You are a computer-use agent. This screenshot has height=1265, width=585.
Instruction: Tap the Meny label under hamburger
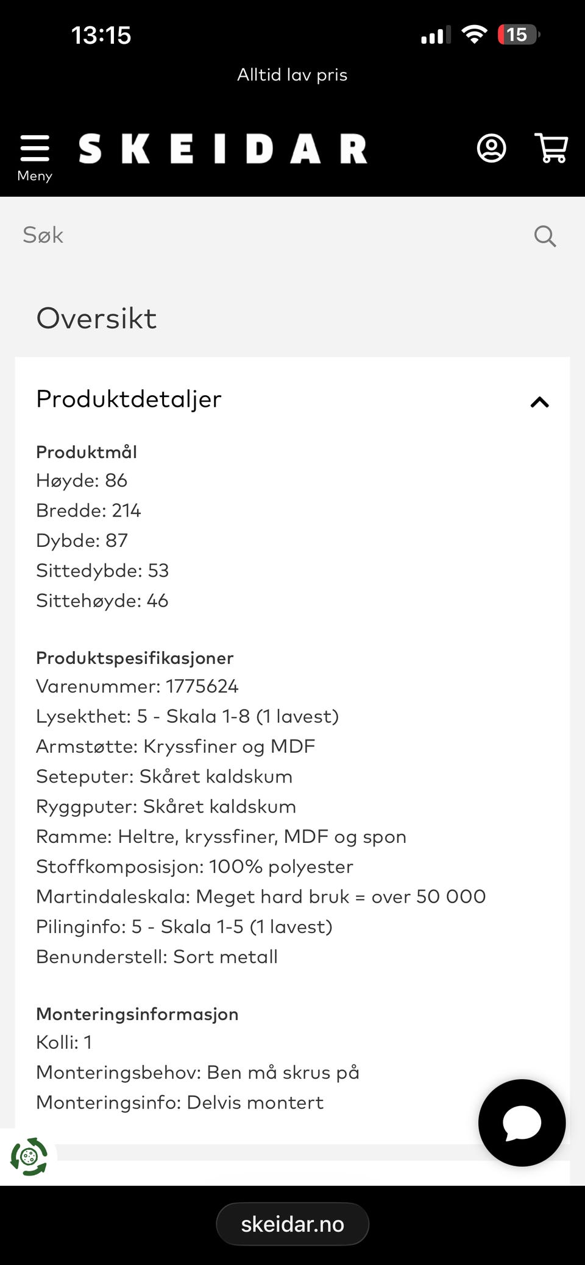click(35, 176)
